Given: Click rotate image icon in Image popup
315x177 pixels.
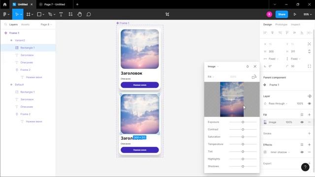Looking at the screenshot, I should (254, 77).
